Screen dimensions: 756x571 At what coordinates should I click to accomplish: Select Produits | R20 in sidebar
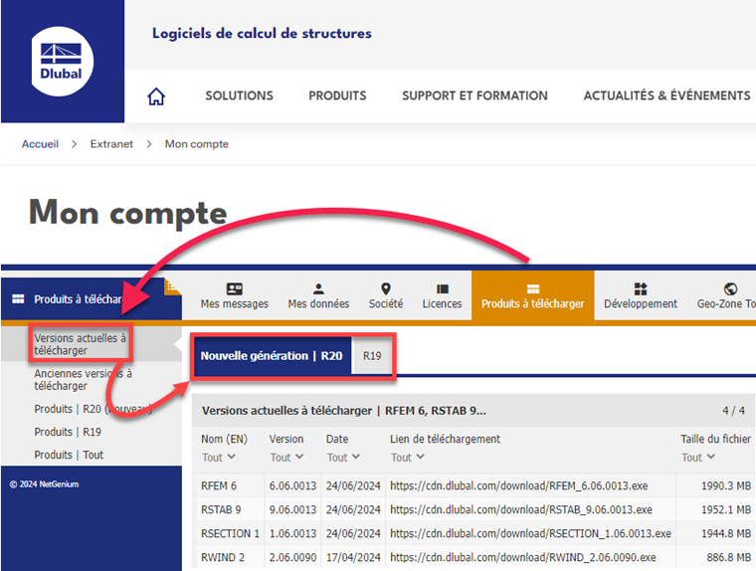[92, 409]
